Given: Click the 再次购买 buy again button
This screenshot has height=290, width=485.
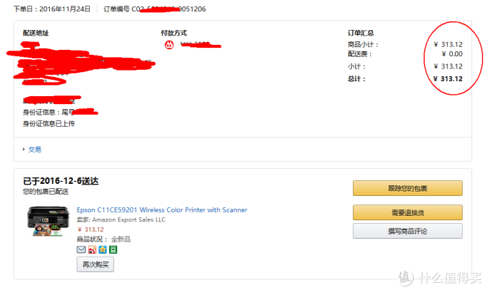Looking at the screenshot, I should [x=95, y=264].
